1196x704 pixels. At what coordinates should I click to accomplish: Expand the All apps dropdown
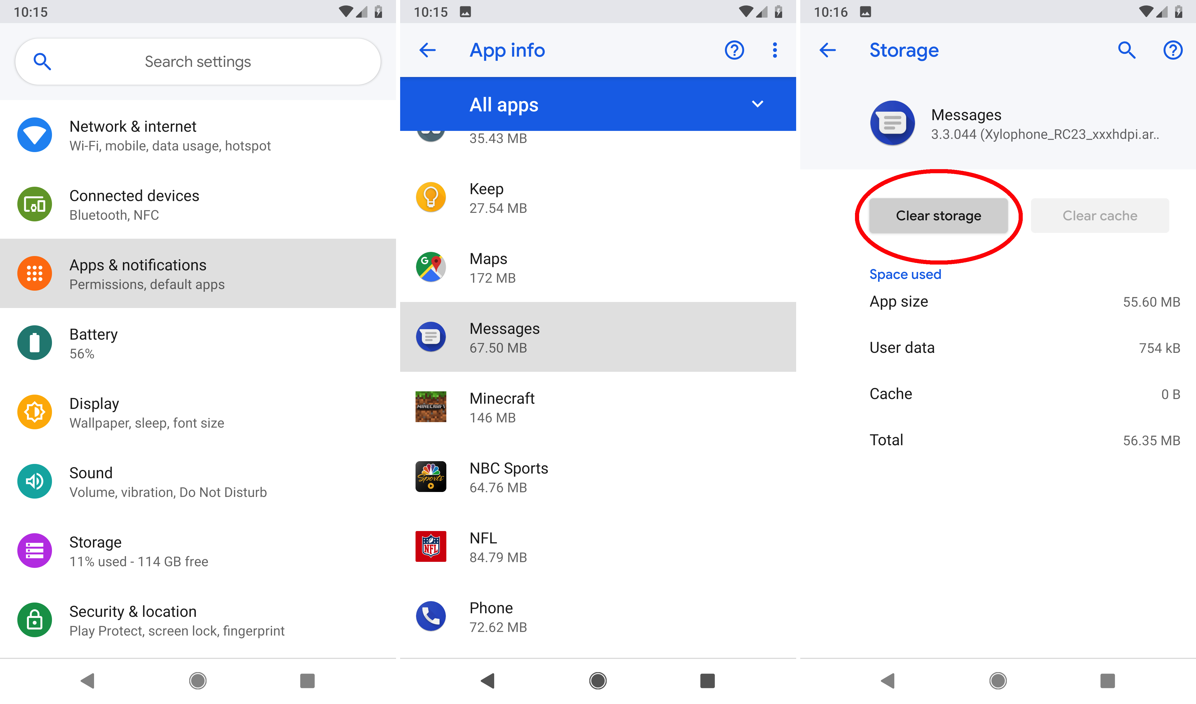click(598, 104)
